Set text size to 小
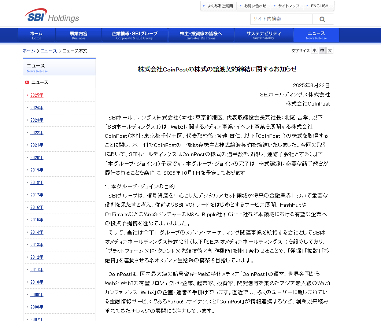 (314, 51)
